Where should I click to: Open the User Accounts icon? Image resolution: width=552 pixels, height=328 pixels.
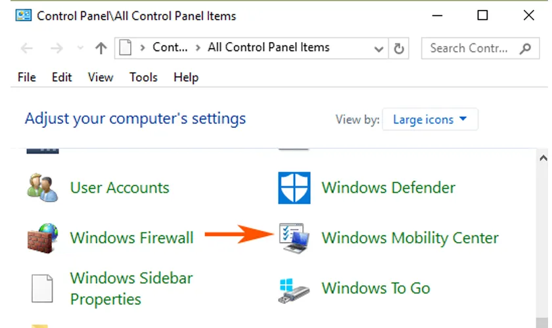(43, 188)
